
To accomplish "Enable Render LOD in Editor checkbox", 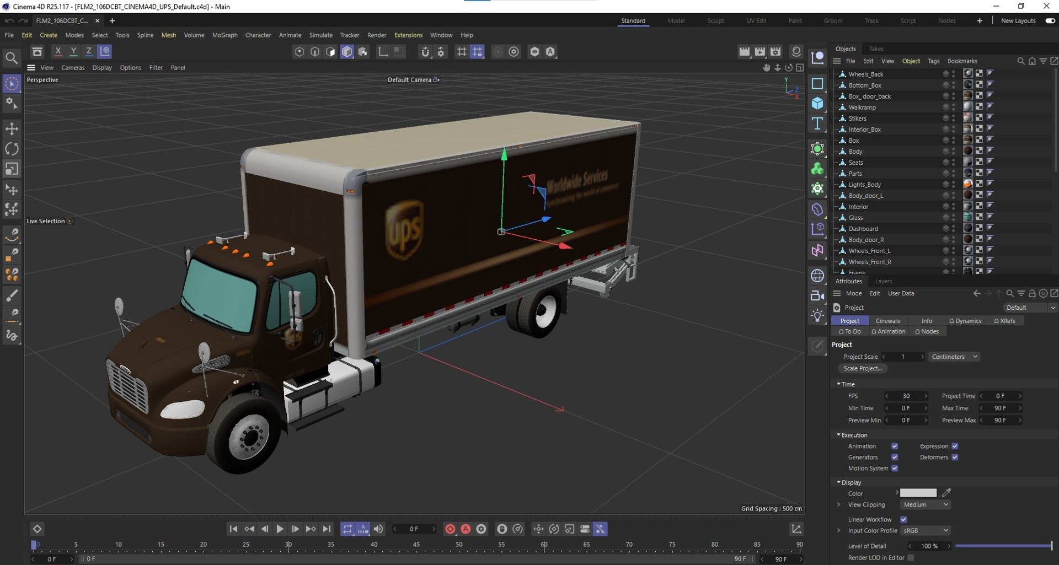I will coord(911,558).
